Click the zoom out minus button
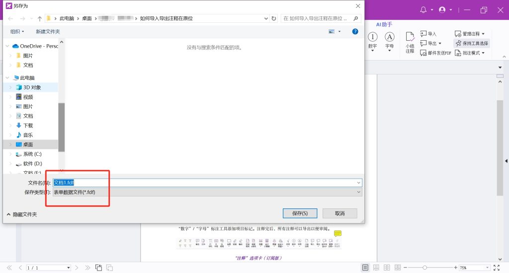 405,268
